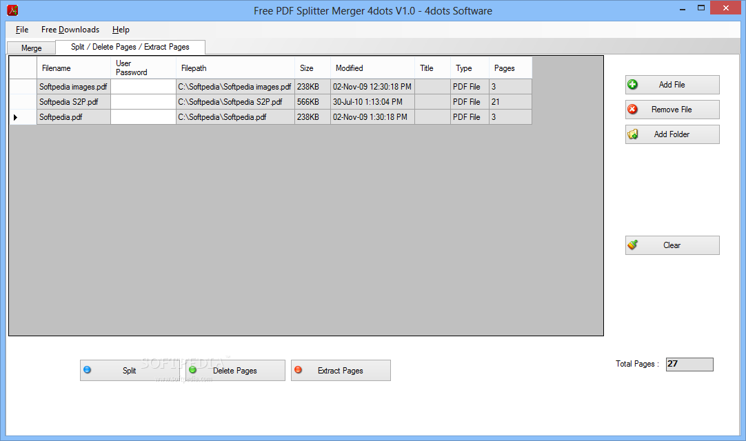This screenshot has height=441, width=746.
Task: Click the red dot icon on Extract Pages
Action: (x=299, y=369)
